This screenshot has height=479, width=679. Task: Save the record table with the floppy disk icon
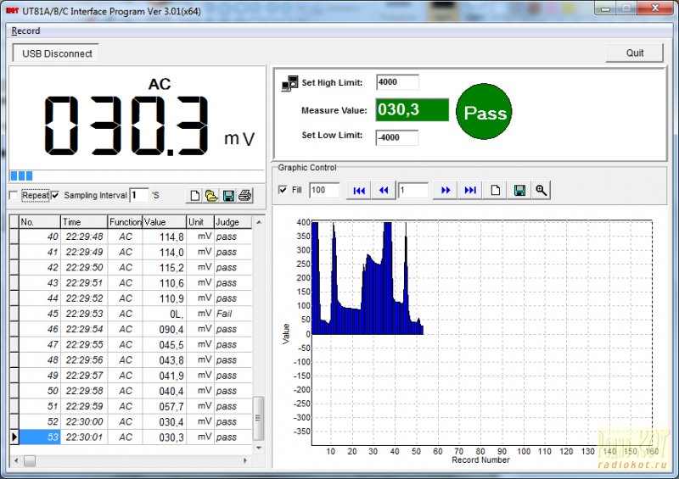228,196
